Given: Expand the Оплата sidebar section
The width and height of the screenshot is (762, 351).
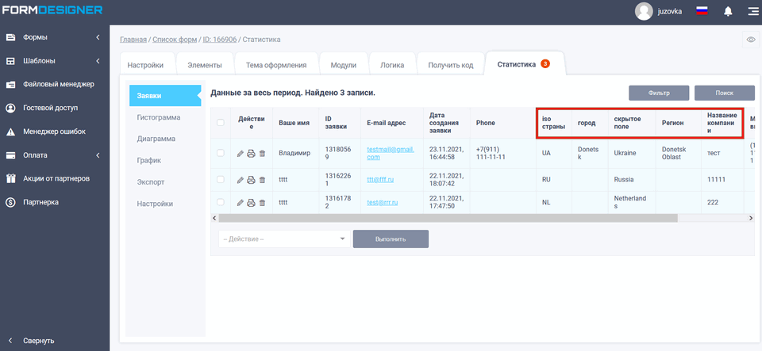Looking at the screenshot, I should (x=54, y=155).
